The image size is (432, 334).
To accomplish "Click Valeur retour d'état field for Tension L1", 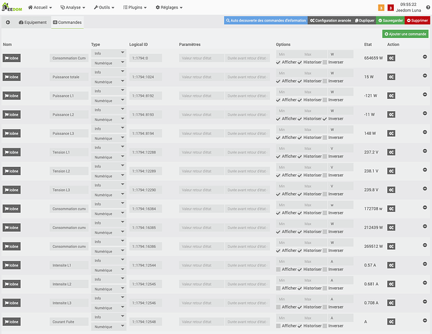I will pyautogui.click(x=202, y=152).
